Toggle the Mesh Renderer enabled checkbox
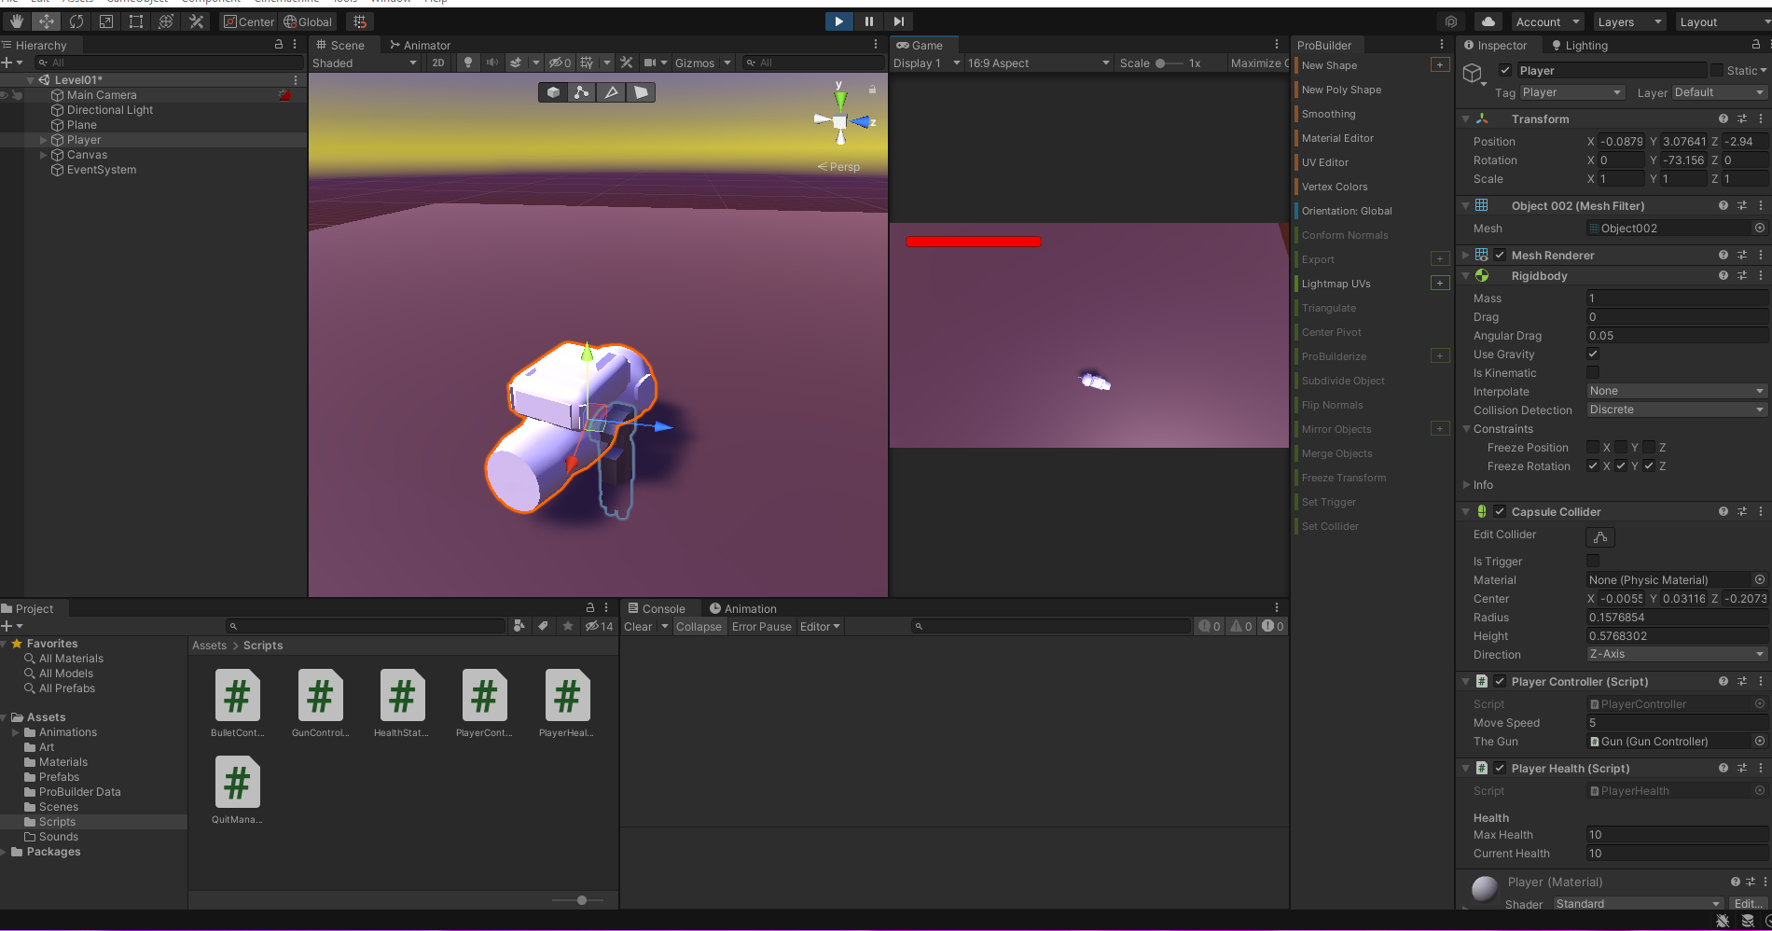Screen dimensions: 1772x931 point(1500,255)
